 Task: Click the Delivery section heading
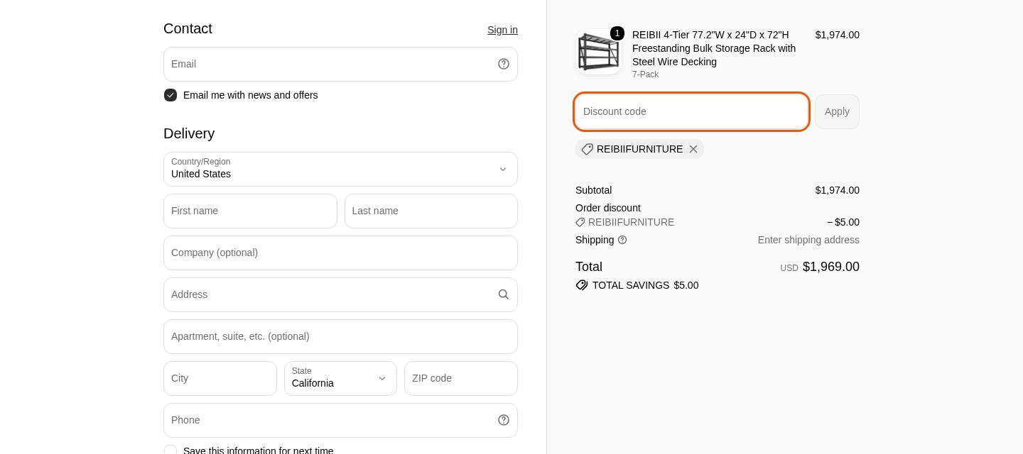click(189, 133)
